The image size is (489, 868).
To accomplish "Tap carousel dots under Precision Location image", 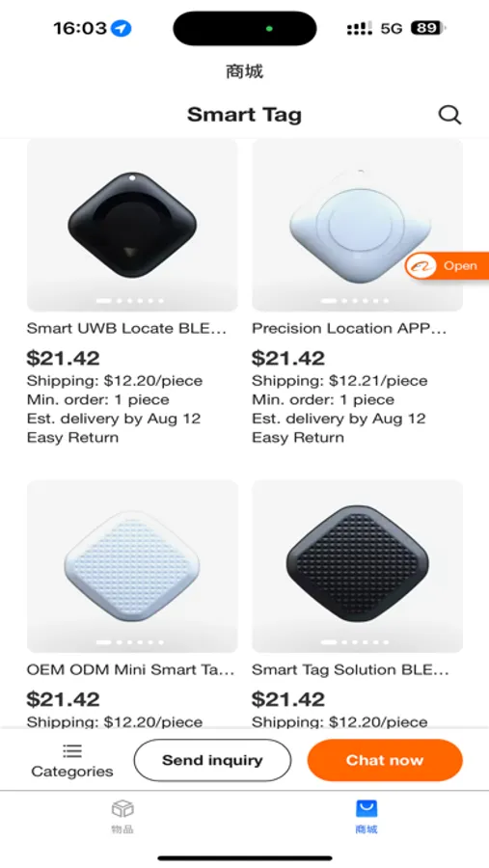I will [355, 301].
